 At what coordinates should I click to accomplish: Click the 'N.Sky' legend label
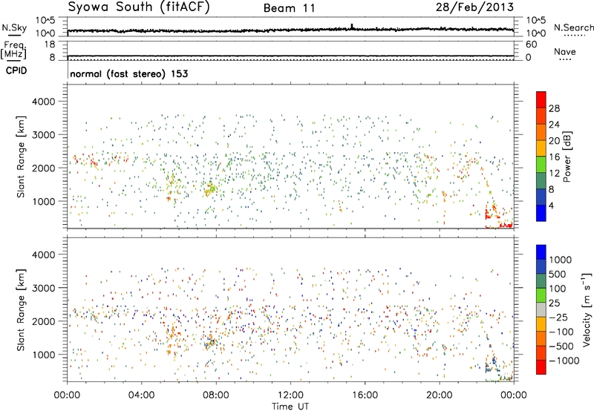tap(14, 27)
